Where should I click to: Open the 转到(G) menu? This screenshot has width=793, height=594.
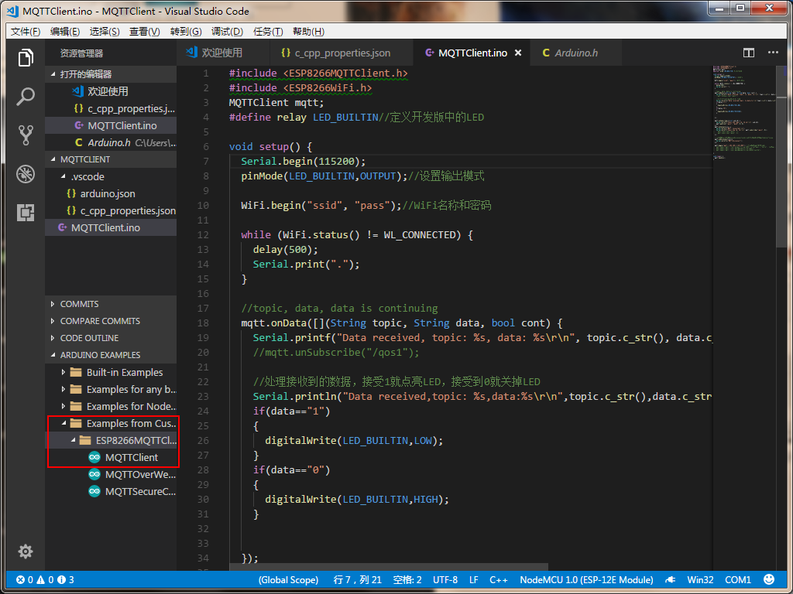[x=186, y=31]
